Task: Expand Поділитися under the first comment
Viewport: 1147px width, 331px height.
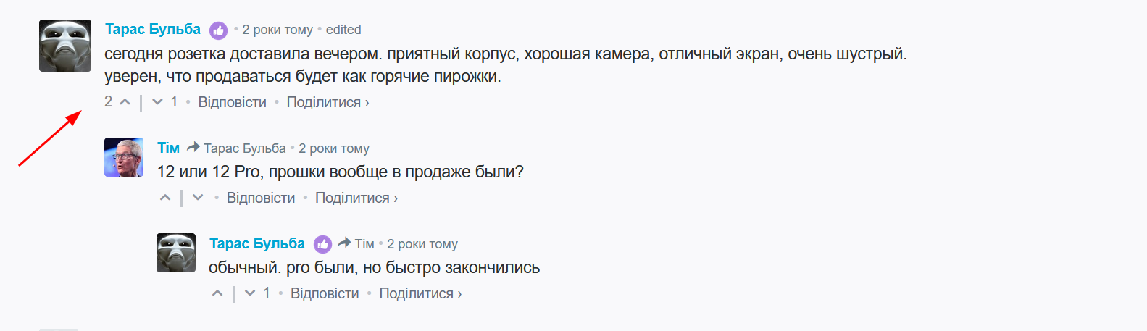Action: click(x=328, y=102)
